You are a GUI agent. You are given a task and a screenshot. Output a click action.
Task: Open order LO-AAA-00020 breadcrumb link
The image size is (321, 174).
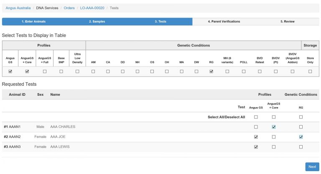click(92, 8)
